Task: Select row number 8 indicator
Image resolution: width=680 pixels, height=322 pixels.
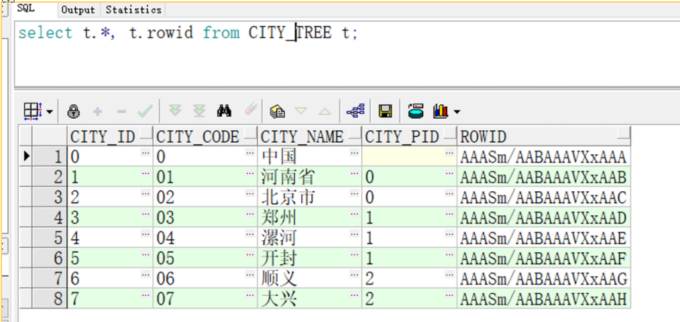Action: tap(50, 299)
